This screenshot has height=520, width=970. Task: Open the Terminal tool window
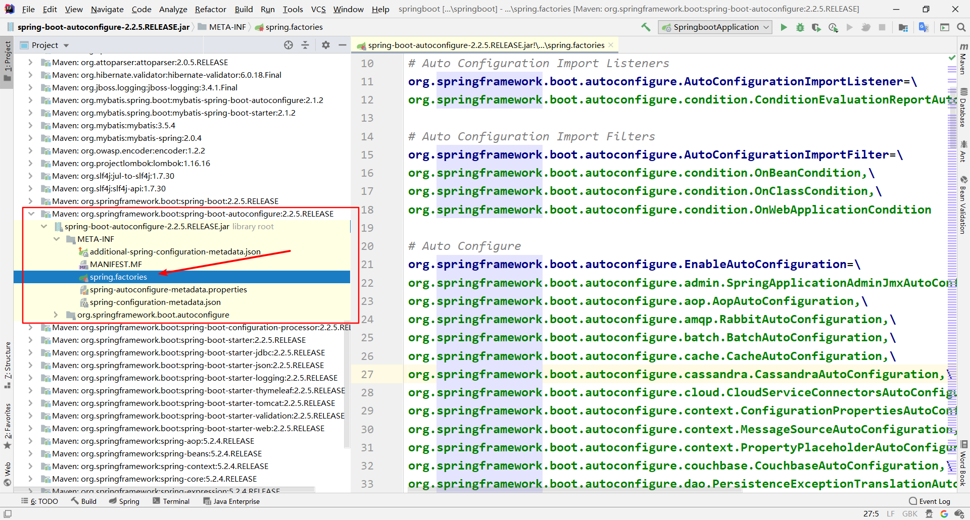click(x=171, y=501)
